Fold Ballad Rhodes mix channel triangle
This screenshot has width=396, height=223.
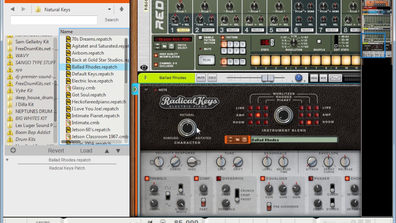tap(146, 78)
